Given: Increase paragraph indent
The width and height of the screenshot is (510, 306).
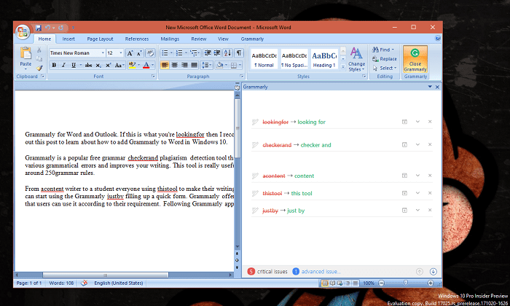Looking at the screenshot, I should tap(217, 53).
